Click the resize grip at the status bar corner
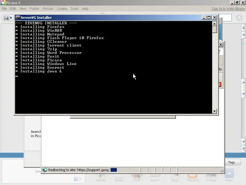The image size is (246, 185). [222, 171]
